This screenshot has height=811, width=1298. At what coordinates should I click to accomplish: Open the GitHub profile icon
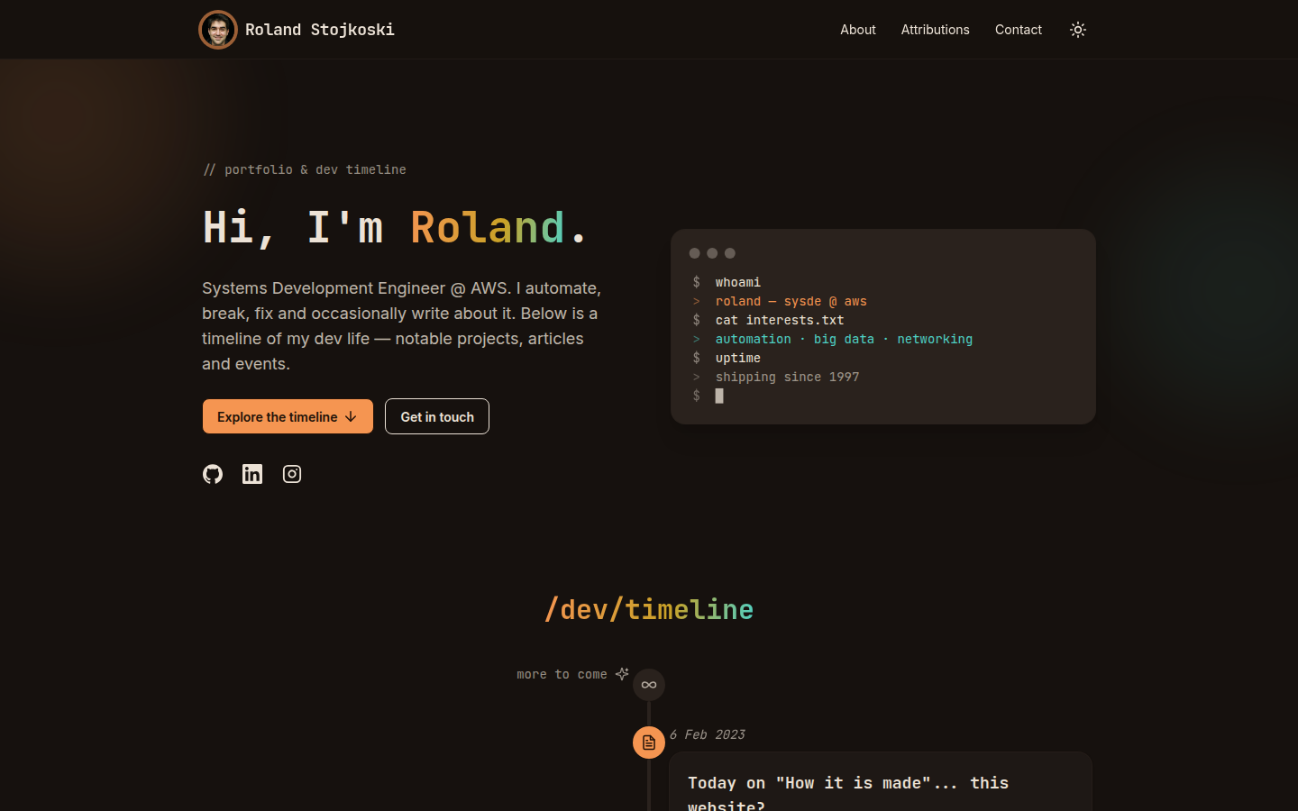click(213, 474)
